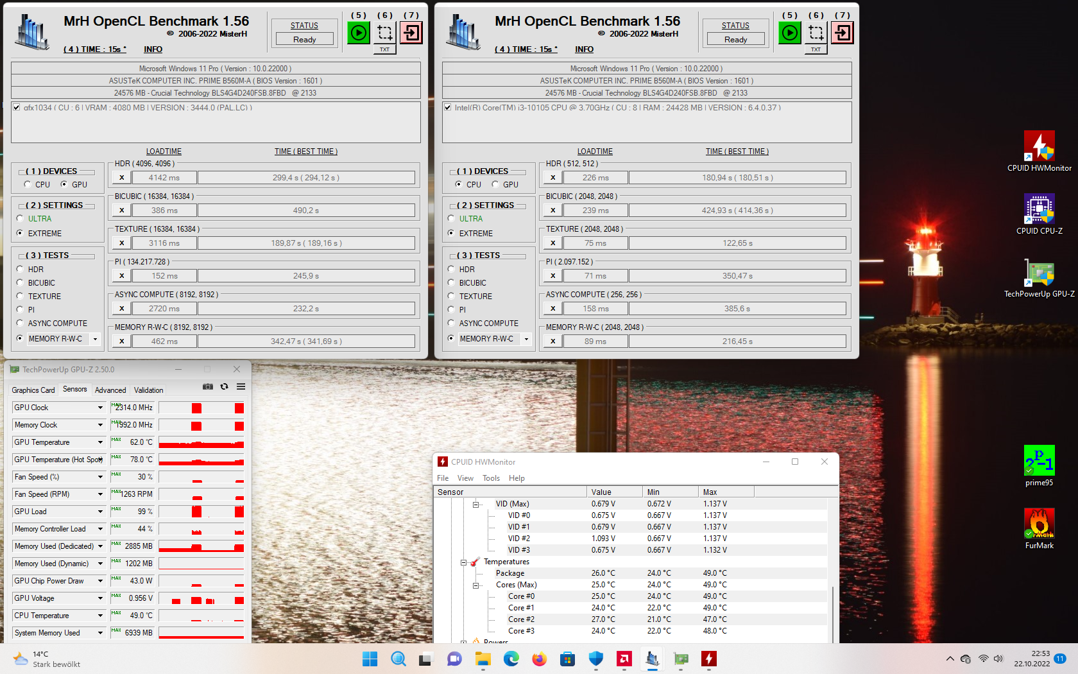Start benchmark in right MrH OpenCL window
Screen dimensions: 1078x674
pos(790,33)
